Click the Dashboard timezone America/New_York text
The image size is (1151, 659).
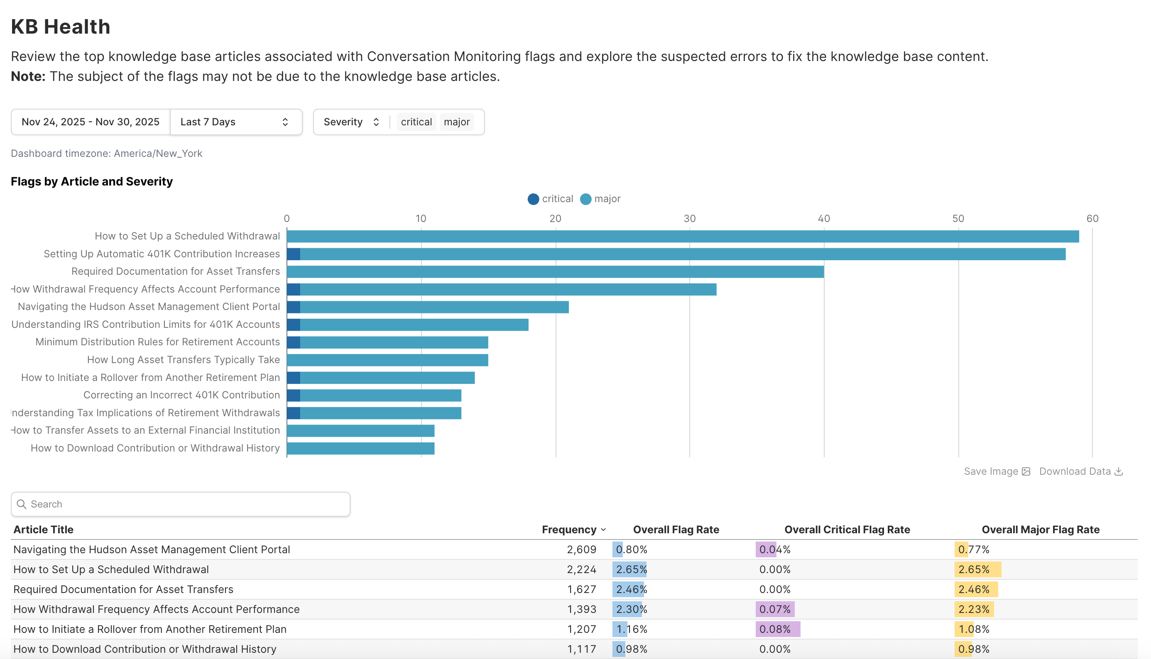click(x=106, y=154)
